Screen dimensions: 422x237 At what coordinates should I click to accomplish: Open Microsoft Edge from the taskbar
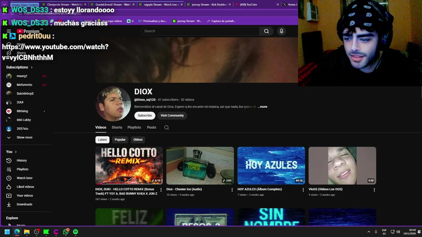coord(17,232)
